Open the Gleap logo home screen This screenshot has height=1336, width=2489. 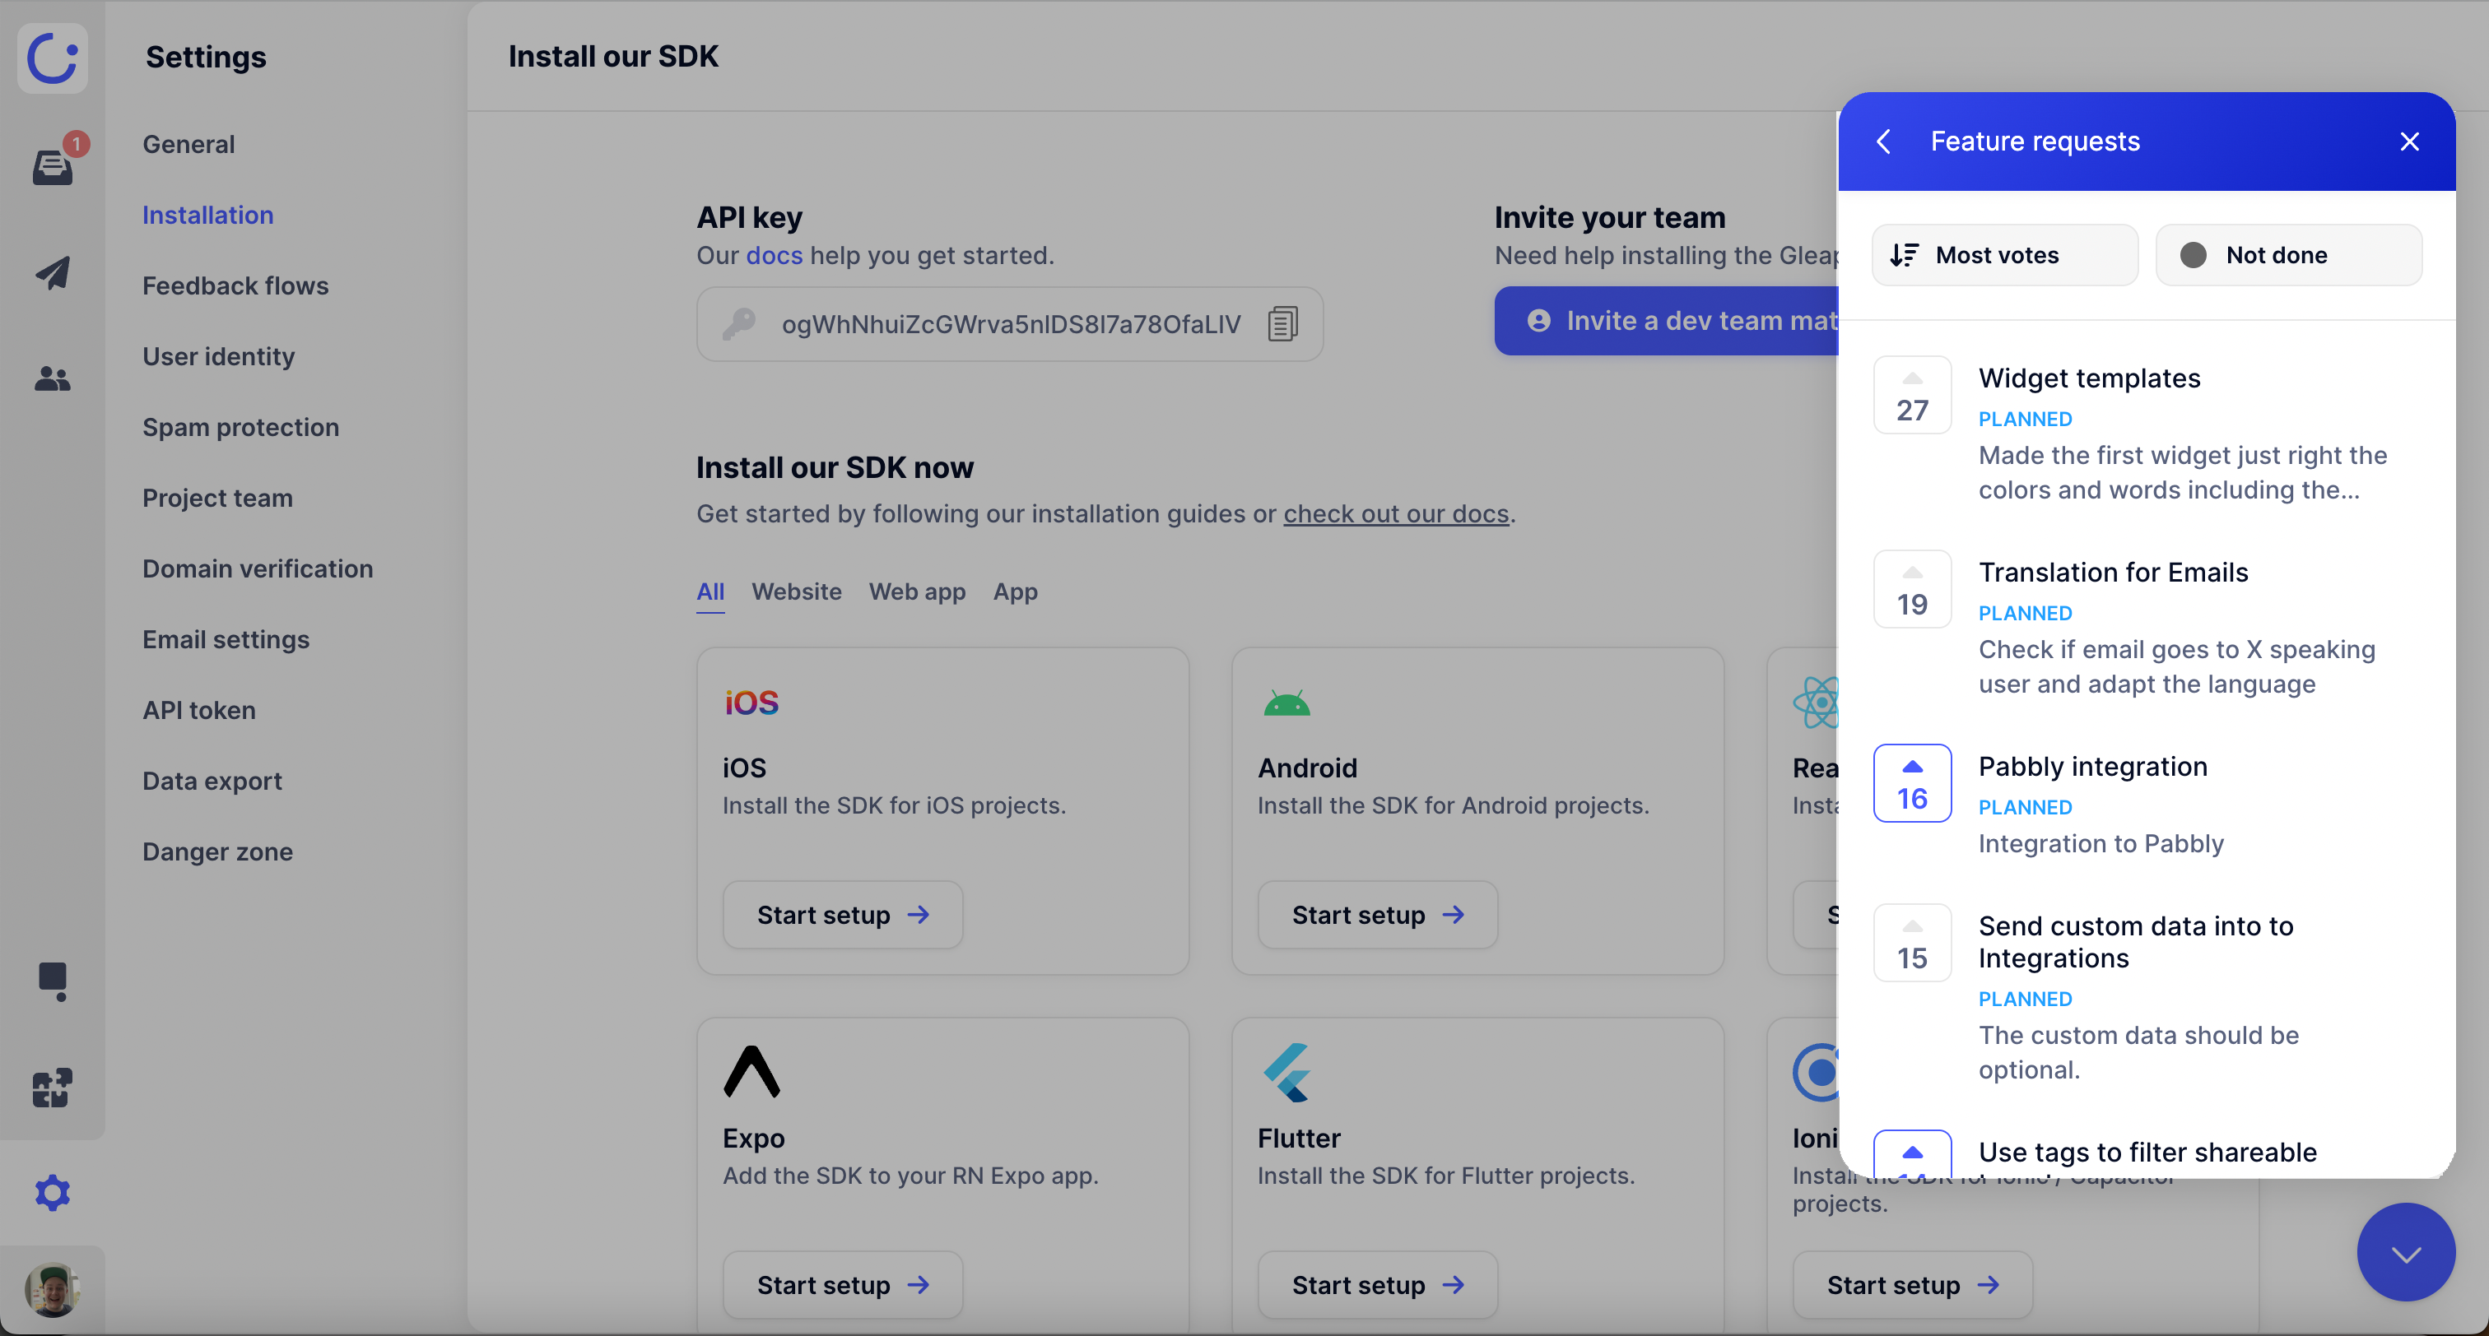51,58
